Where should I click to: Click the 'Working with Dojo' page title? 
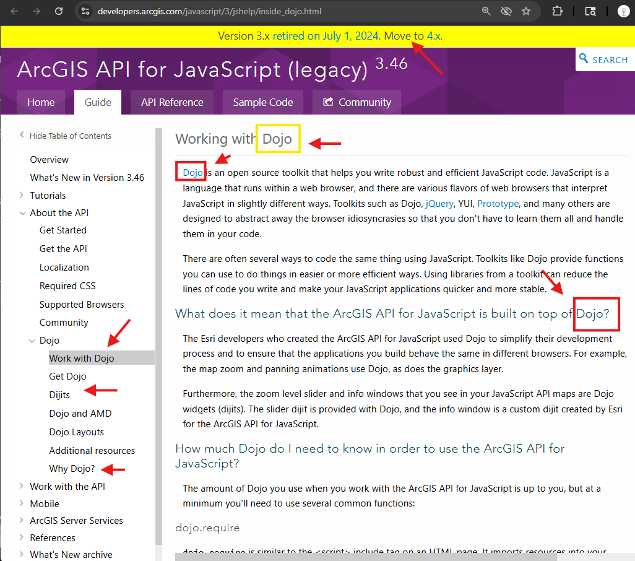[234, 139]
